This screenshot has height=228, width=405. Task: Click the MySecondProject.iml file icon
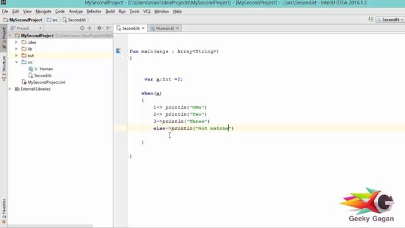coord(24,82)
